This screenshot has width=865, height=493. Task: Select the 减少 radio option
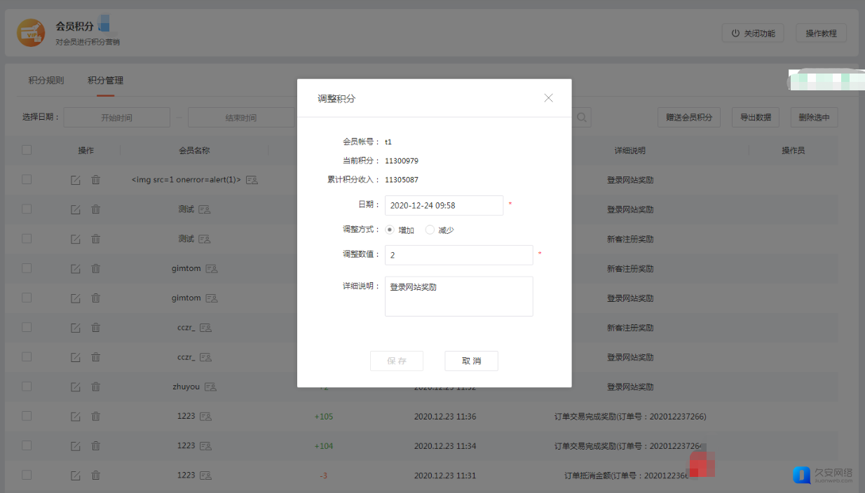pyautogui.click(x=430, y=230)
